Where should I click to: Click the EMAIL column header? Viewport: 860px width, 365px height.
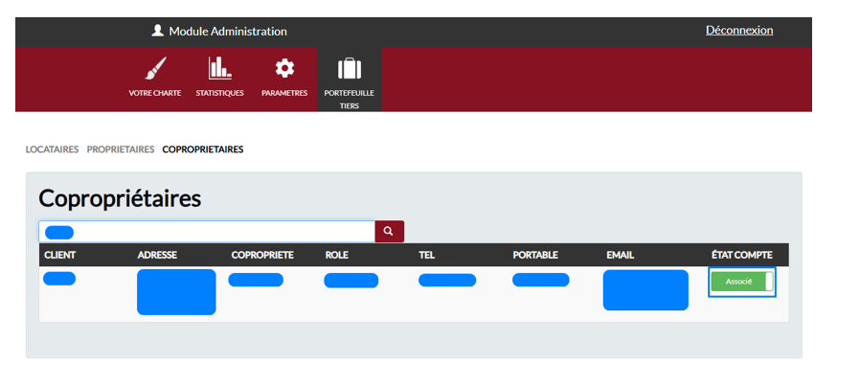click(621, 255)
